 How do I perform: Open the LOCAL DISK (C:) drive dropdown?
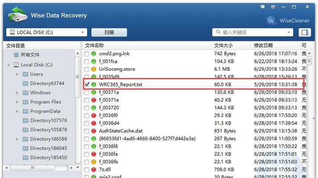pyautogui.click(x=83, y=32)
